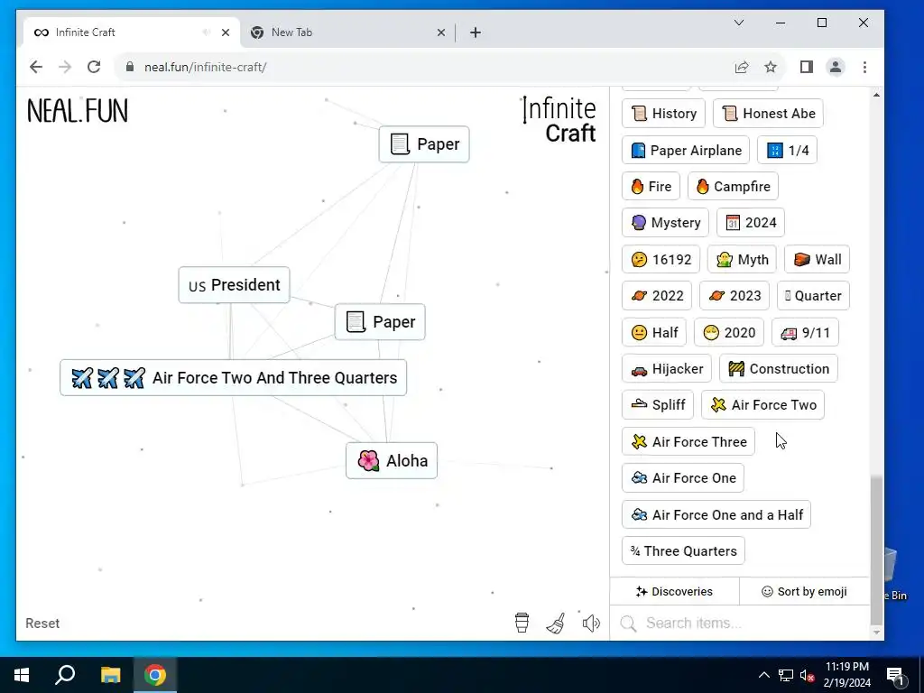Select the 9/11 item
Viewport: 924px width, 693px height.
coord(805,332)
